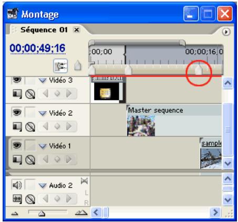Screen dimensions: 238x222
Task: Toggle lock box on Audio 2
Action: point(30,185)
